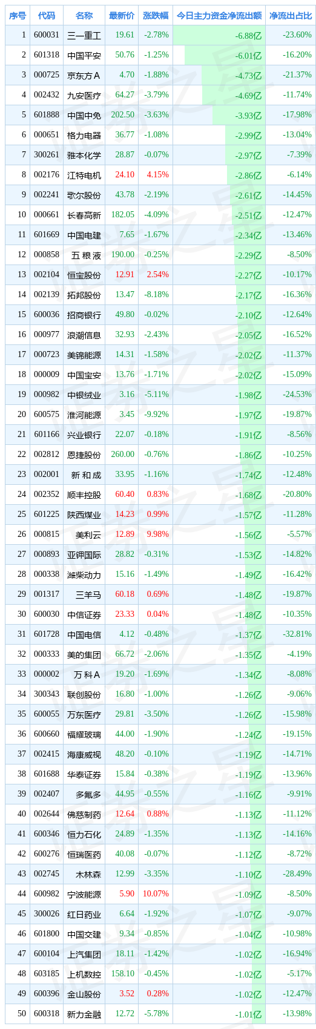Screen dimensions: 316x1029
Task: Select stock name 中国电建
Action: [84, 235]
